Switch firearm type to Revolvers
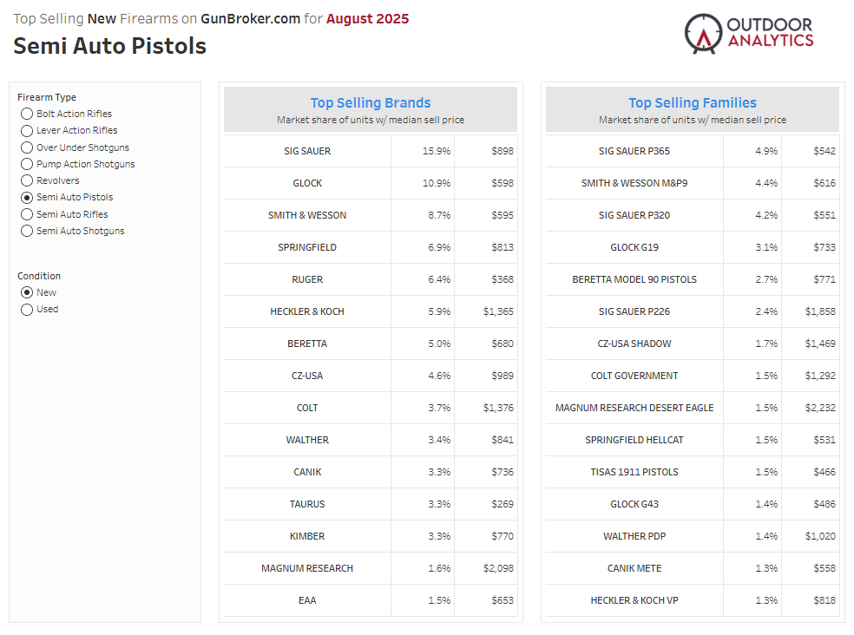854x635 pixels. click(x=26, y=180)
